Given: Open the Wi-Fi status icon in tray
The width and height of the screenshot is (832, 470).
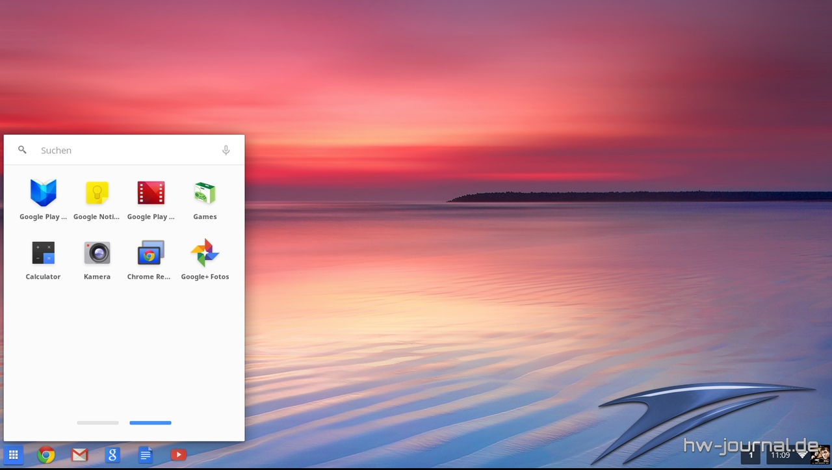Looking at the screenshot, I should [803, 455].
